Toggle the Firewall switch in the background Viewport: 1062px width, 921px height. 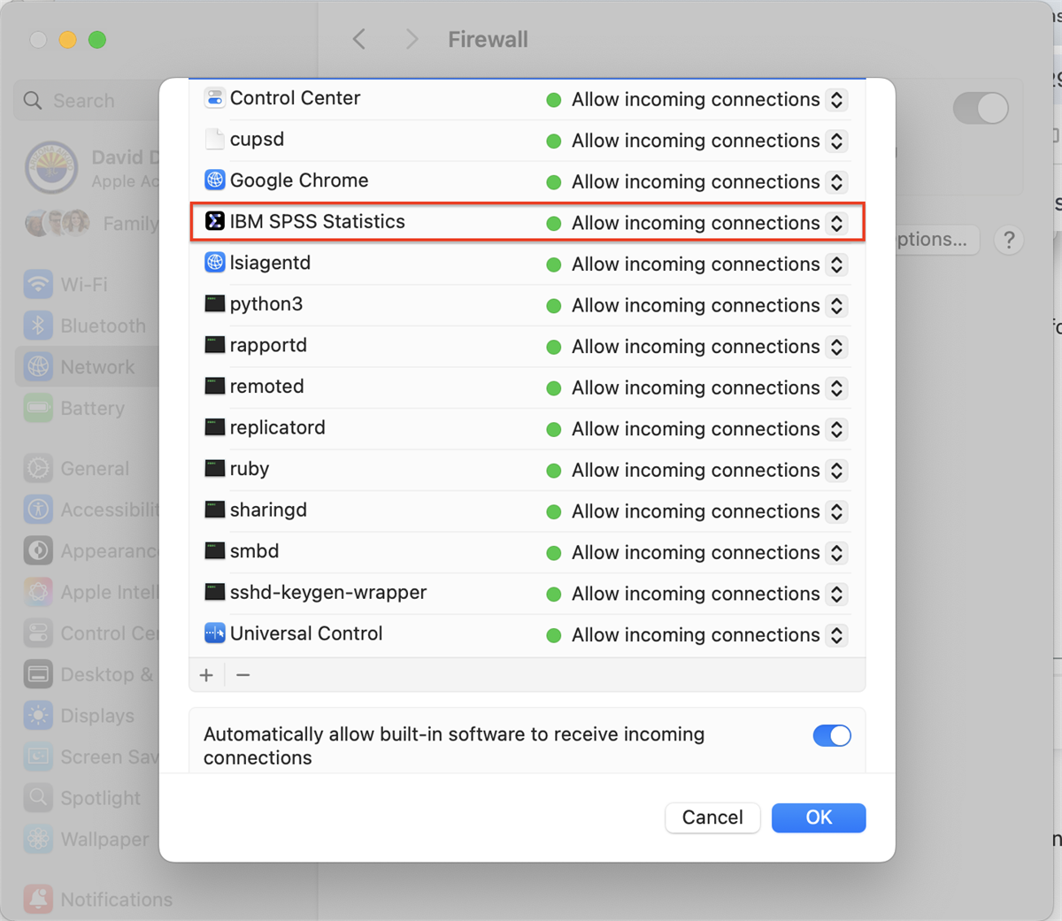[980, 109]
